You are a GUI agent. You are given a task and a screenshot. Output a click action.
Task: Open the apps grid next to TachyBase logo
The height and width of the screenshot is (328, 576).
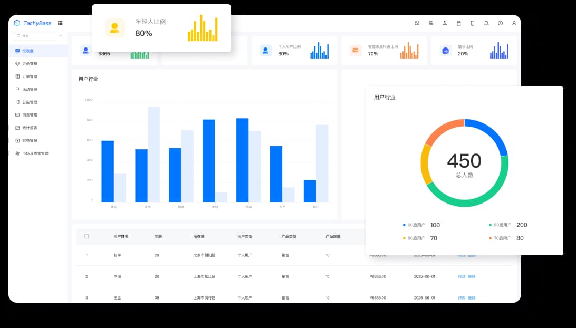tap(60, 23)
